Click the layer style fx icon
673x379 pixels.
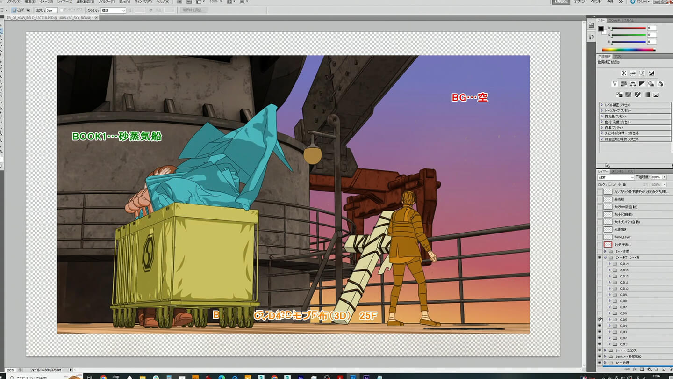tap(635, 369)
